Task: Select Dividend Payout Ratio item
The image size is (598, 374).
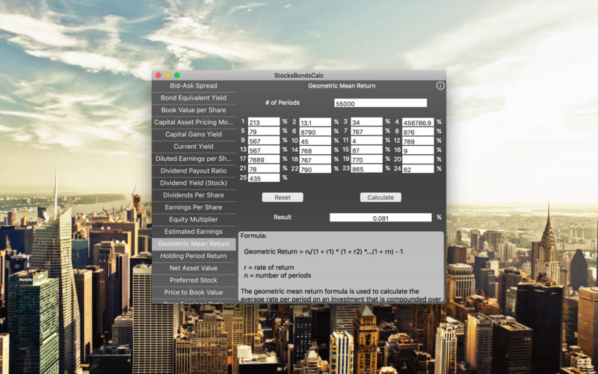Action: coord(194,171)
